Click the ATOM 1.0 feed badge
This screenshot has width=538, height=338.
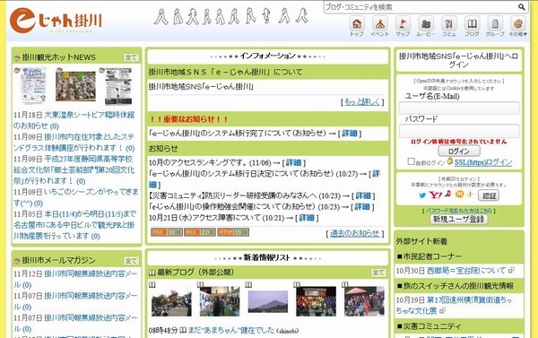(x=233, y=232)
